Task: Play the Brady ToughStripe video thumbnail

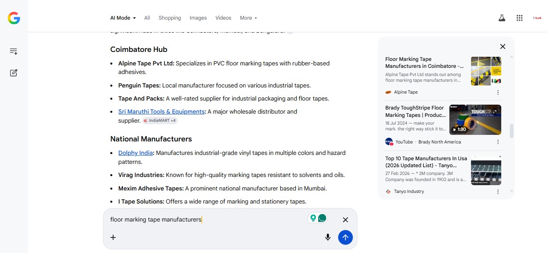Action: (475, 120)
